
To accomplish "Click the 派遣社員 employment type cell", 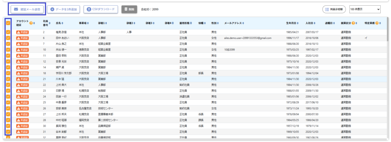I will [184, 97].
